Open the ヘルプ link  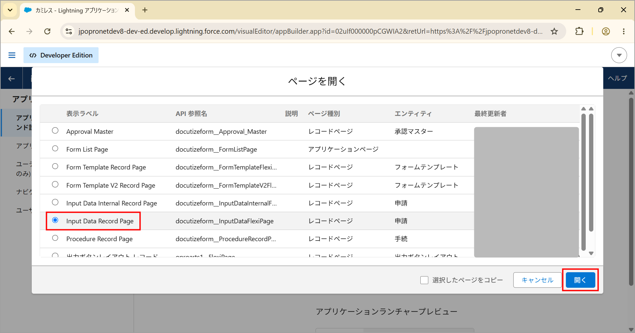(617, 78)
